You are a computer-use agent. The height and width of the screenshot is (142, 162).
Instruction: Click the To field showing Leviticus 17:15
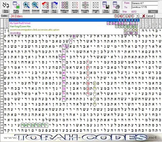[145, 7]
